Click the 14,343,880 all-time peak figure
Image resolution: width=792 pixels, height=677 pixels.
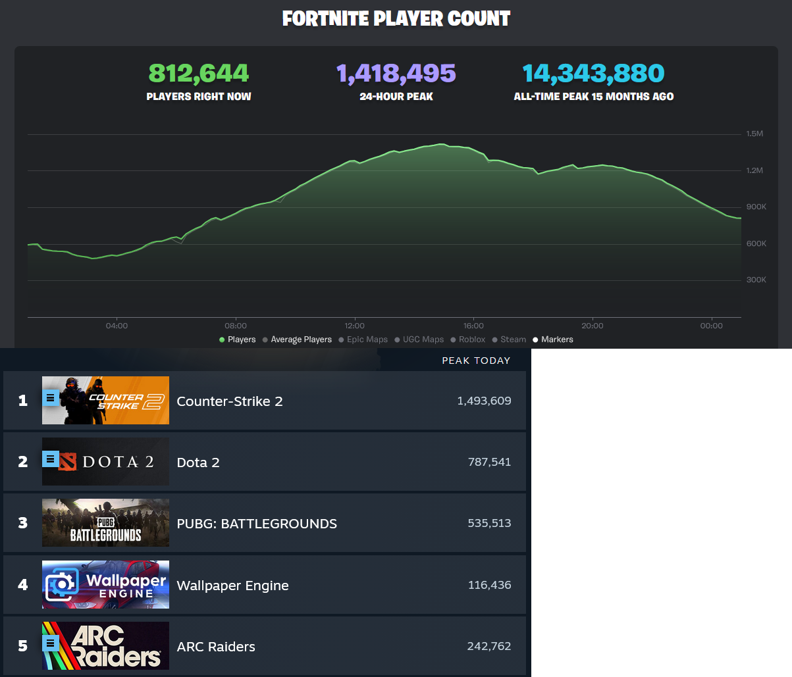coord(594,73)
